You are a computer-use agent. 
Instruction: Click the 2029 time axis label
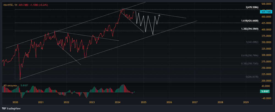tap(246, 102)
